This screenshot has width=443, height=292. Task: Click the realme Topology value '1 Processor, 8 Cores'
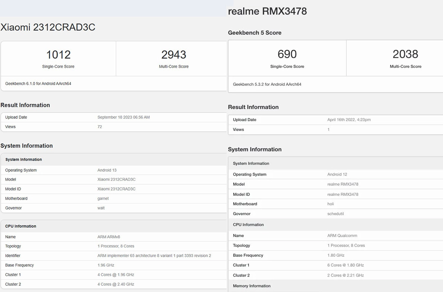pos(346,245)
